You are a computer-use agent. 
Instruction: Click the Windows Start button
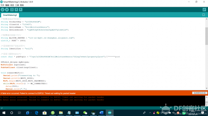tap(4, 113)
